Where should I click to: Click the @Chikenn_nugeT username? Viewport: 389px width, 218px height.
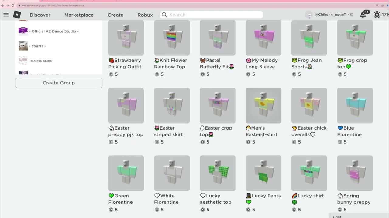pyautogui.click(x=330, y=15)
